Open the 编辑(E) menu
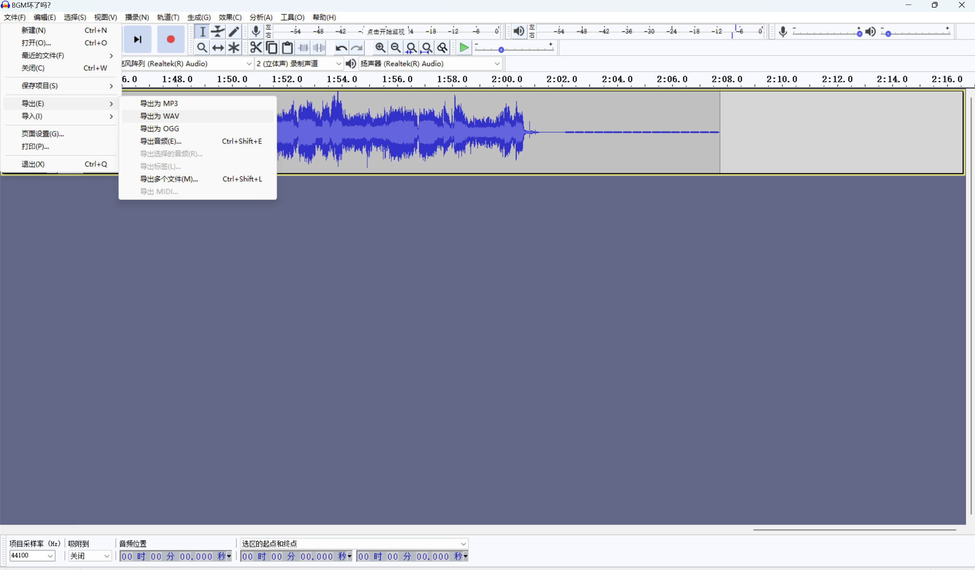 [x=45, y=18]
